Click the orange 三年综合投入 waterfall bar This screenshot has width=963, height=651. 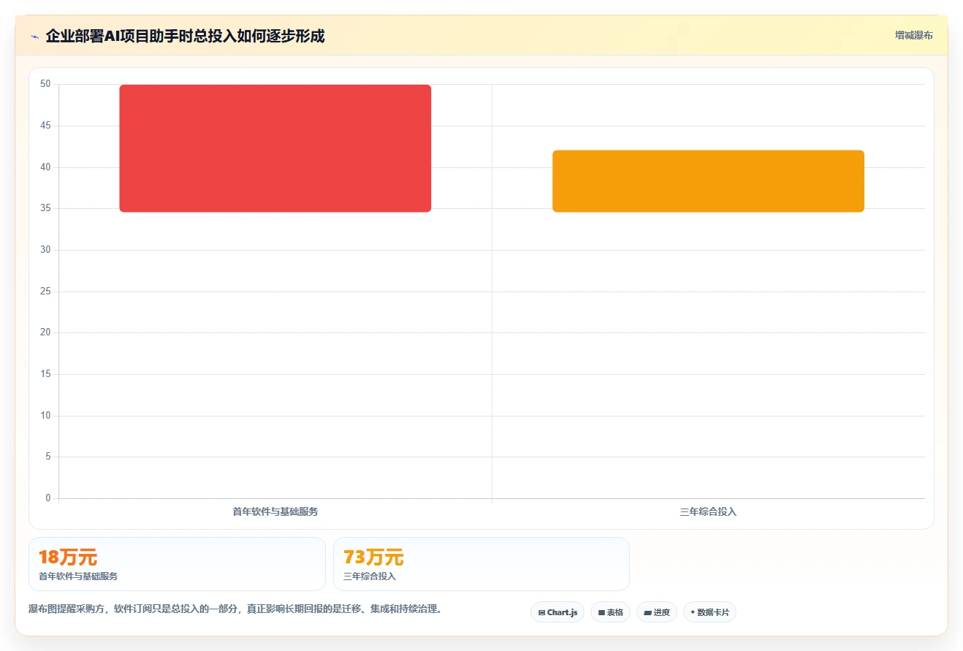coord(708,181)
